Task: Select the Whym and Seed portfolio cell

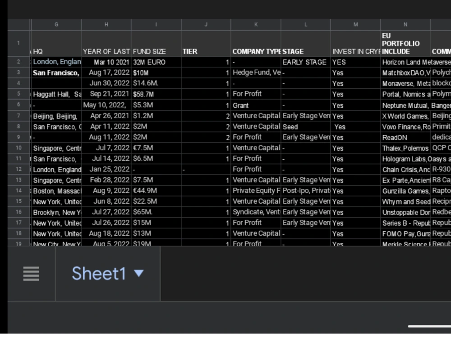Action: (x=405, y=201)
